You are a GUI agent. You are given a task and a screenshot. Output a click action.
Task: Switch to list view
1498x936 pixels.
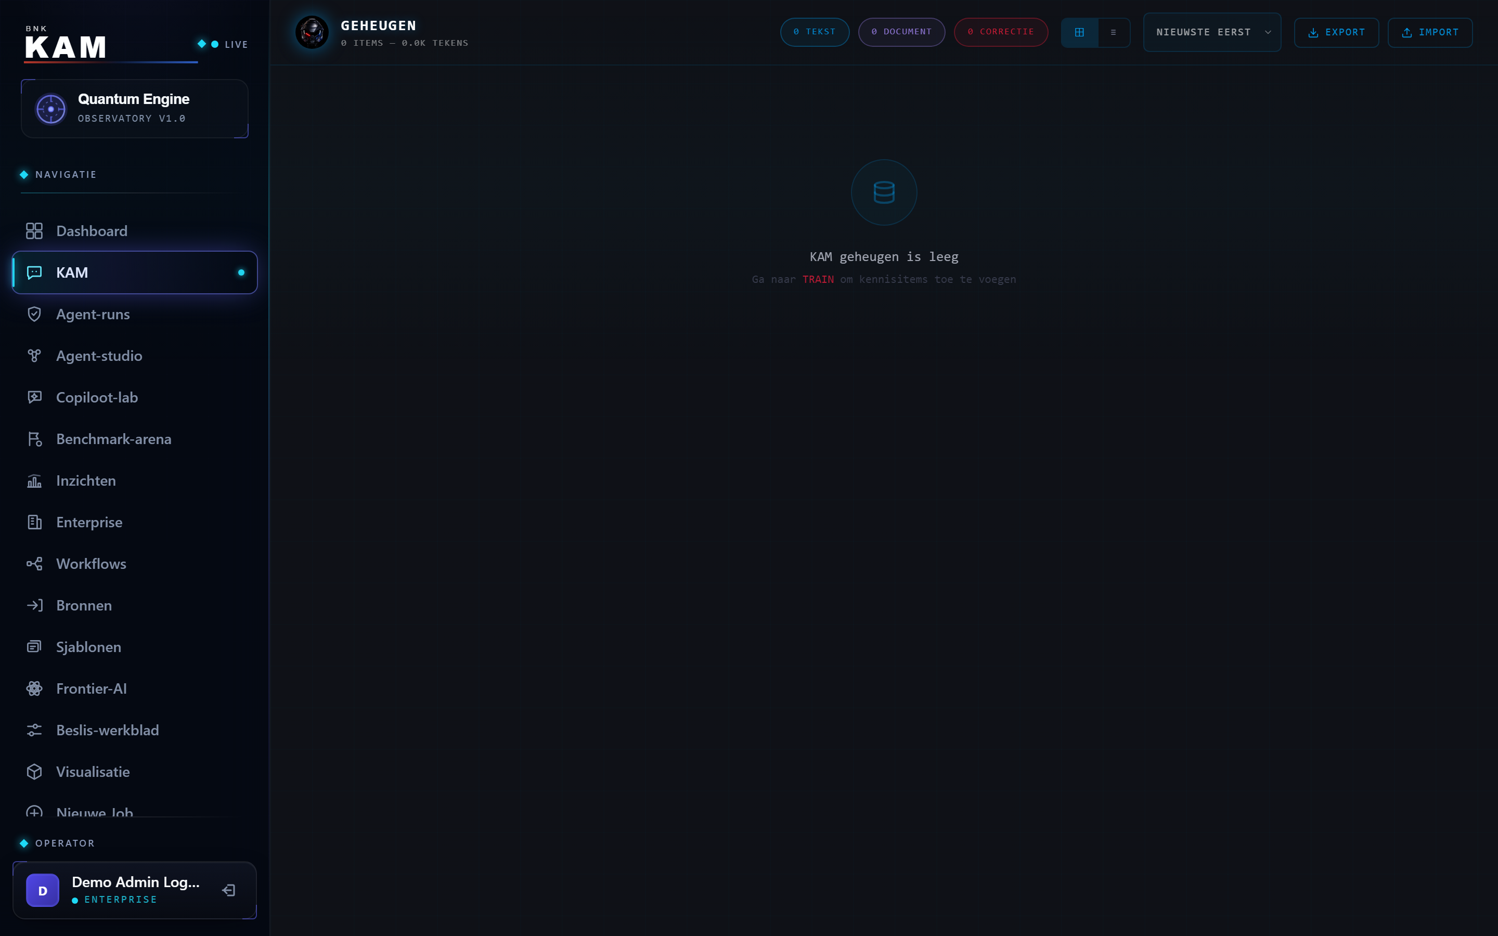point(1114,32)
